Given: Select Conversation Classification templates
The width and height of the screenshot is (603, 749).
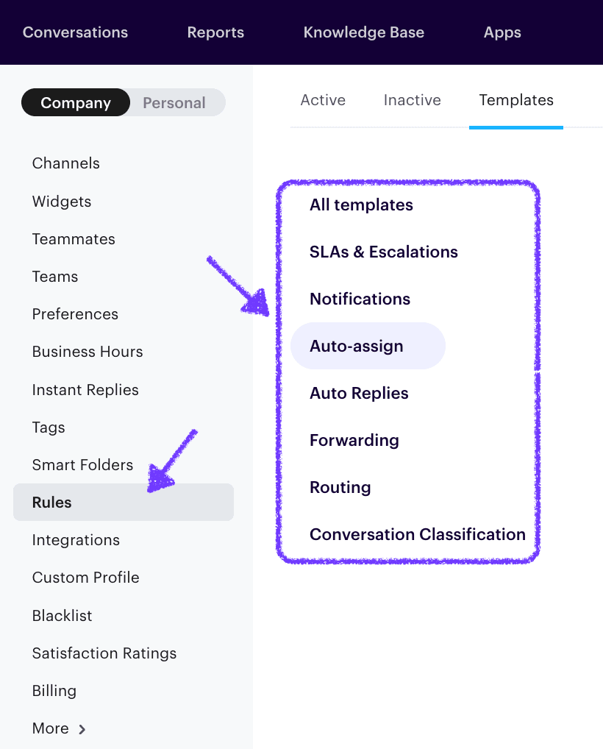Looking at the screenshot, I should point(418,534).
